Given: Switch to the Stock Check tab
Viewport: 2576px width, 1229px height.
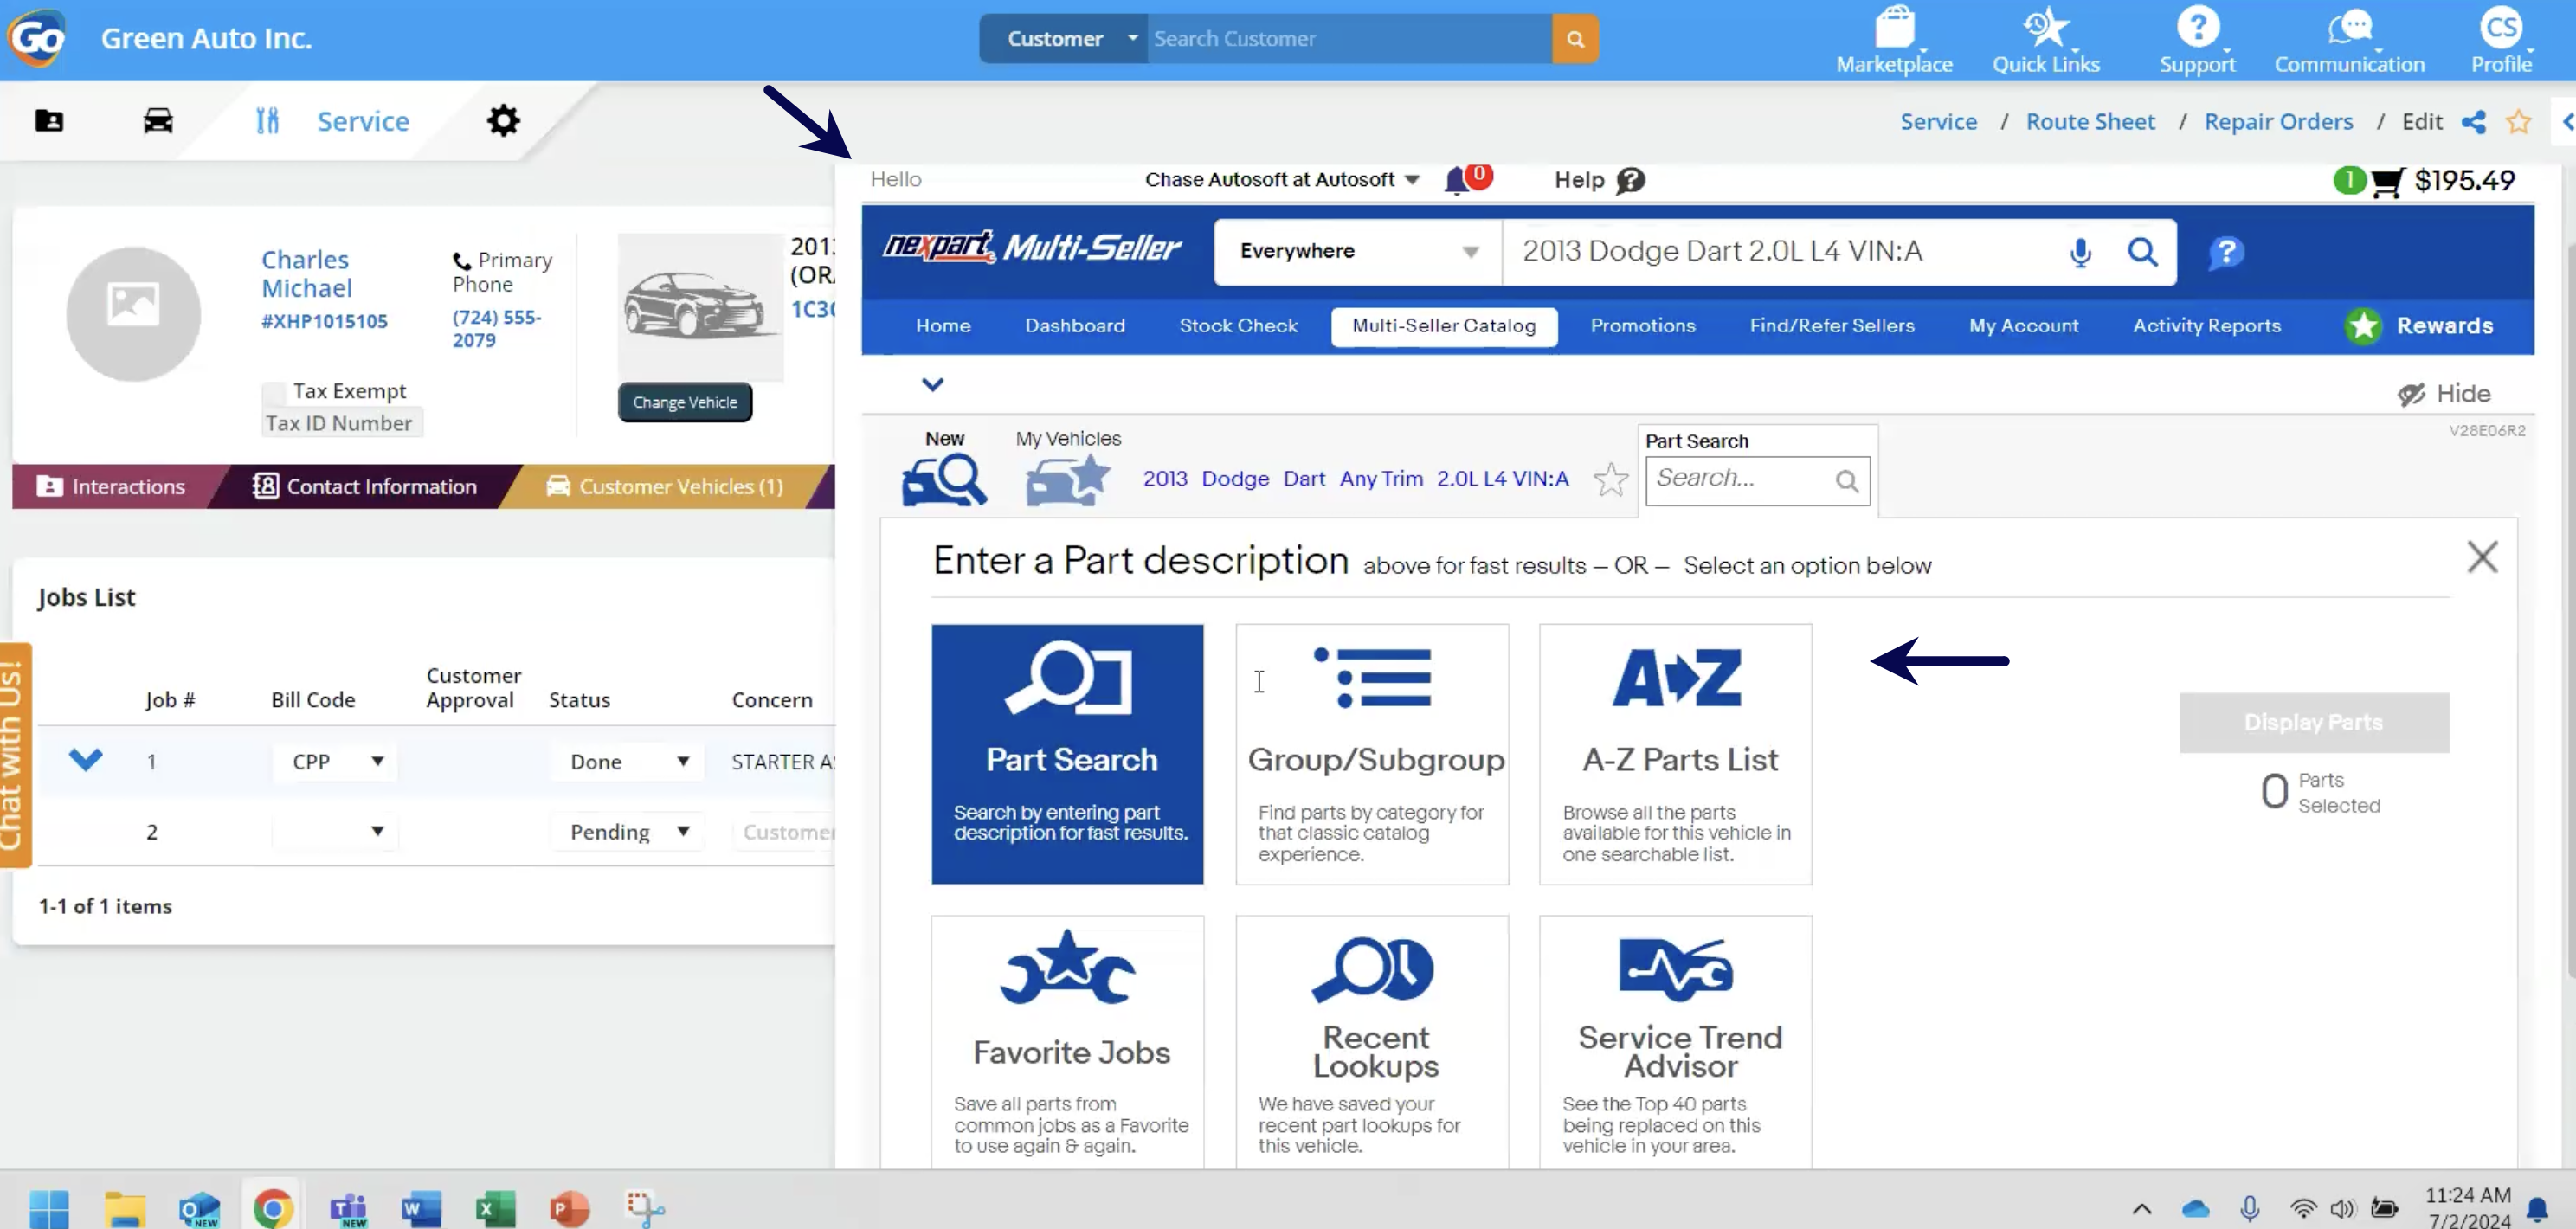Looking at the screenshot, I should point(1237,326).
